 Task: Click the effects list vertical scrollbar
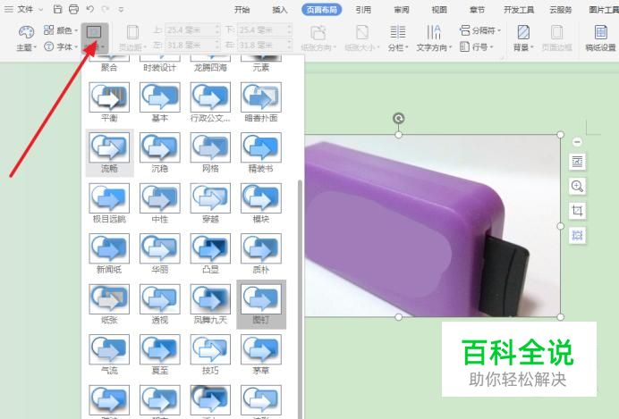[x=301, y=298]
